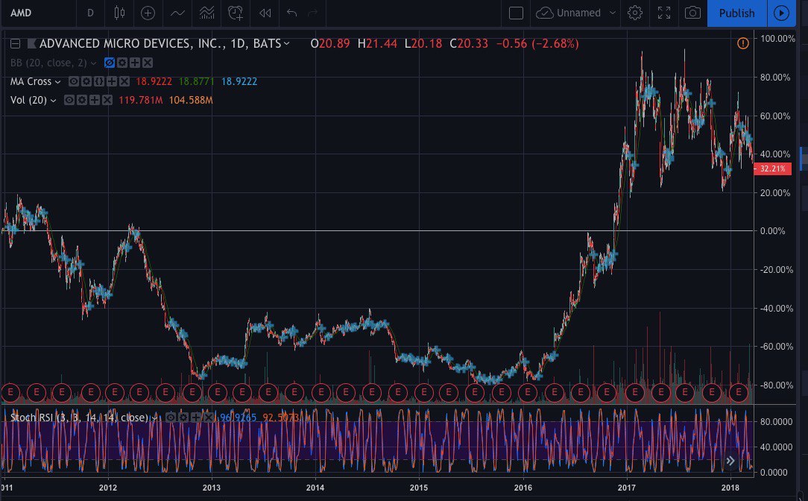Open the indicators menu in toolbar
Image resolution: width=808 pixels, height=501 pixels.
[x=177, y=13]
